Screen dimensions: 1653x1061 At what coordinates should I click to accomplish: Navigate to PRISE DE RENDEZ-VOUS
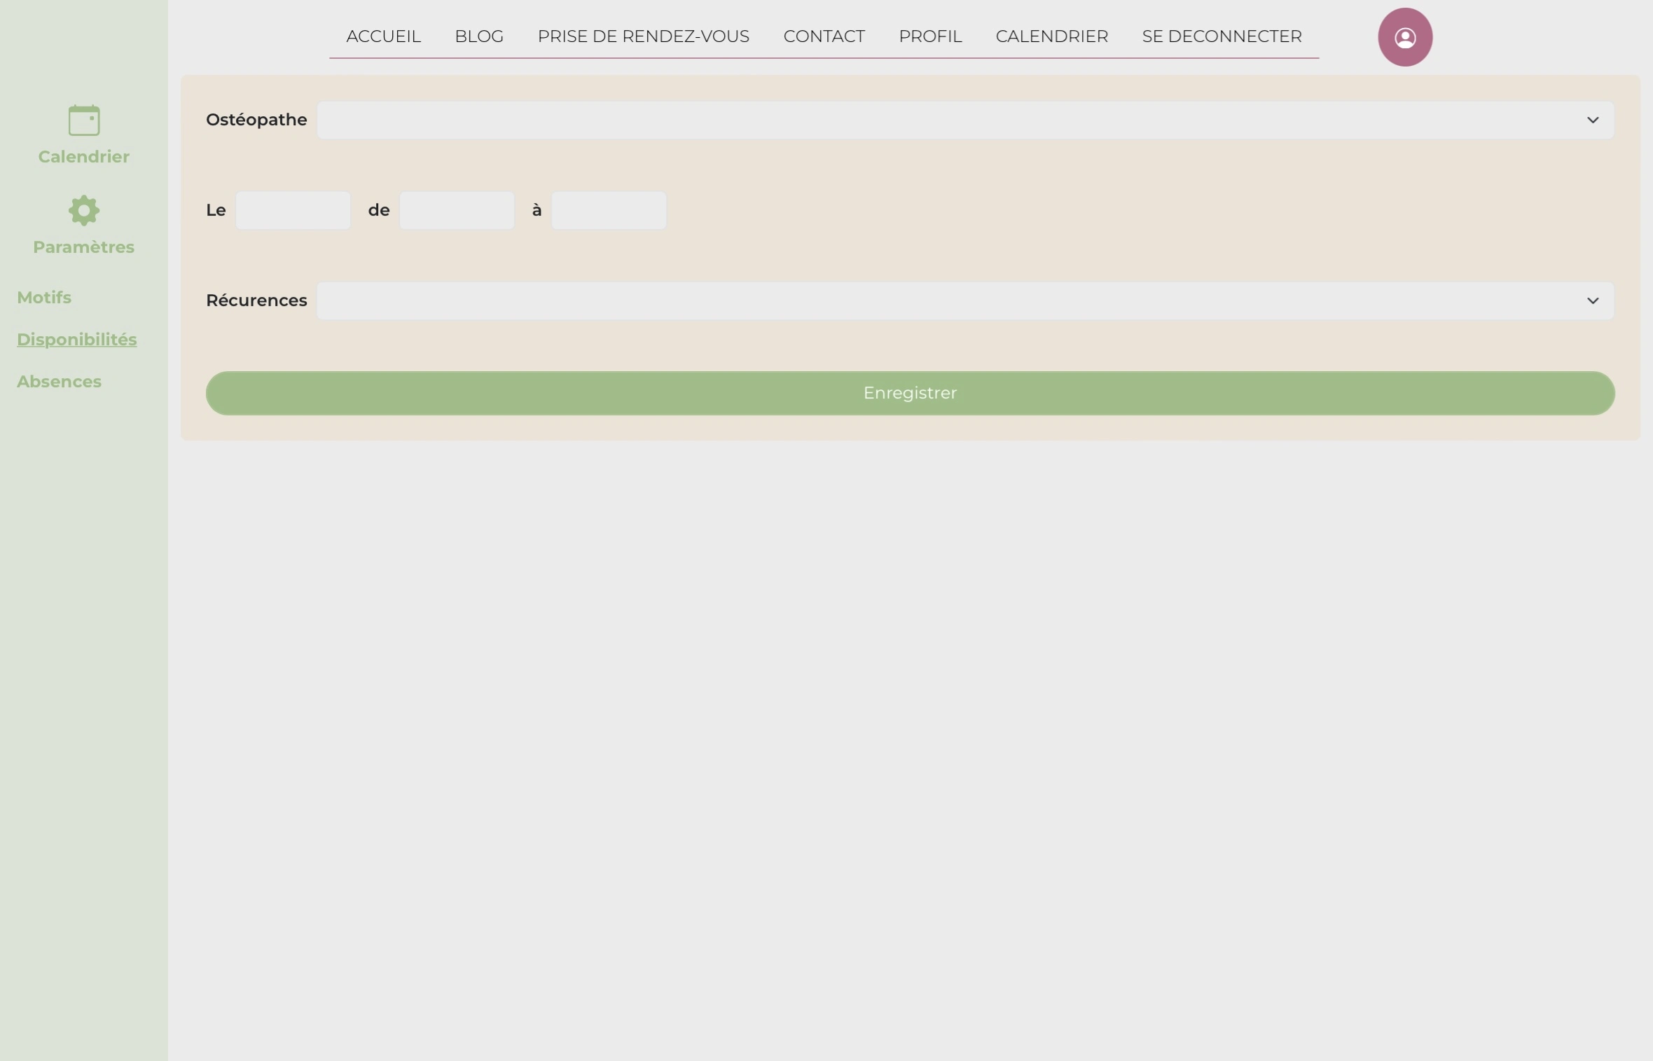pos(643,36)
